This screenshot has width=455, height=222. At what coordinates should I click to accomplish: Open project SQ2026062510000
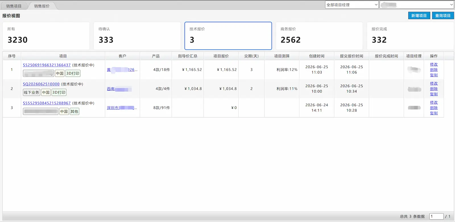41,84
